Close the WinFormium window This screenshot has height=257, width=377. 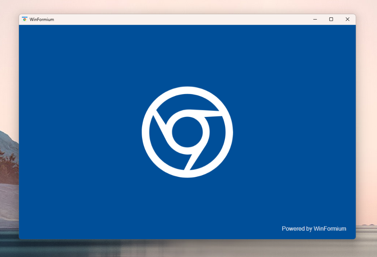click(348, 19)
